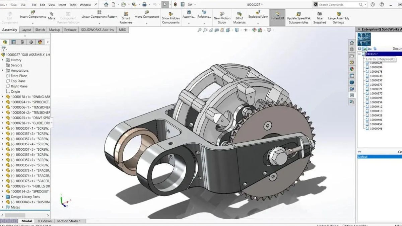Switch to the Sketch tab
402x226 pixels.
click(x=40, y=29)
